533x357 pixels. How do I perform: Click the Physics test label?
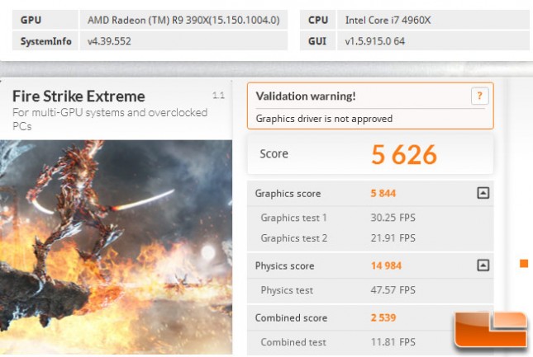[287, 290]
